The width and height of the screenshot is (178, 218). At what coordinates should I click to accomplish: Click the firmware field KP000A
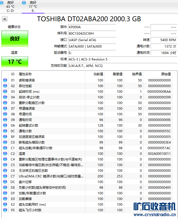pos(92,27)
